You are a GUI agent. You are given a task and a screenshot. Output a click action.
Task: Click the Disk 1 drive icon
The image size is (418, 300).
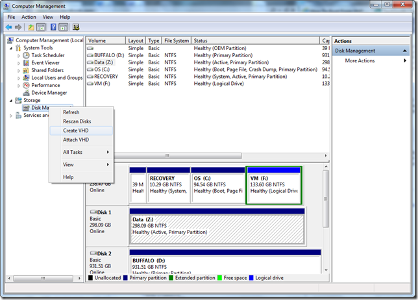tap(93, 212)
